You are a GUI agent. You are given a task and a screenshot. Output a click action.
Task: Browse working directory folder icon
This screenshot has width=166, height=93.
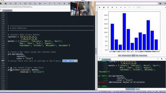tap(160, 4)
